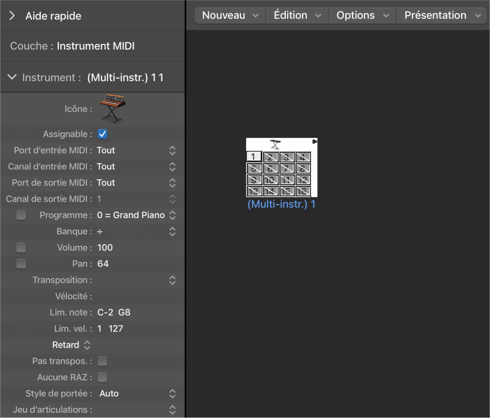Activate sub-channel 4 of the multi-instrument
Image resolution: width=490 pixels, height=418 pixels.
tap(303, 157)
